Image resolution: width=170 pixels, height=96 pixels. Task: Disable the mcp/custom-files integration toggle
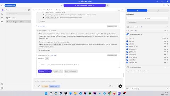coord(128,34)
